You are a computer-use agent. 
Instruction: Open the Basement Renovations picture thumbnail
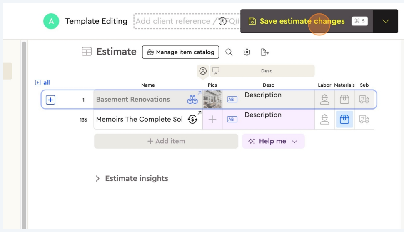click(212, 100)
